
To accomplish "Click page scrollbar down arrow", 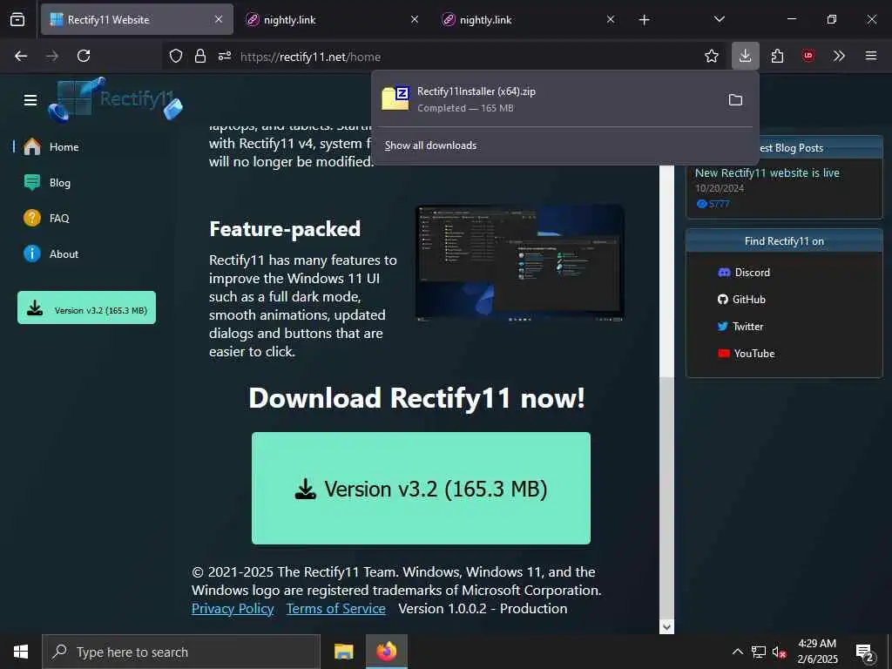I will tap(666, 626).
